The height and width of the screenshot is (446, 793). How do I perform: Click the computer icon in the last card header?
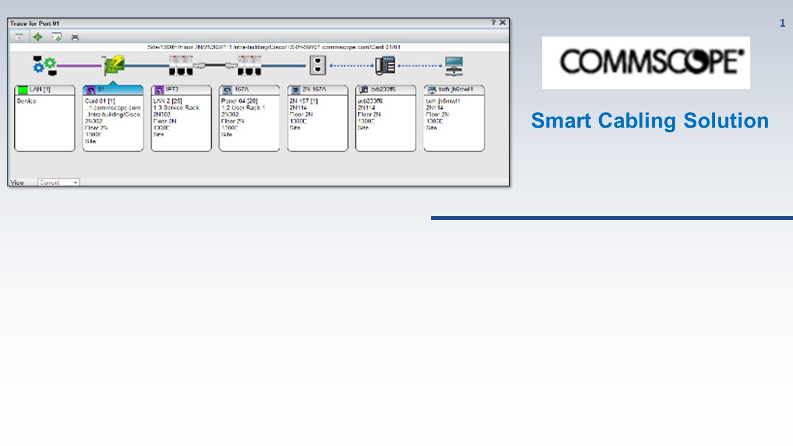(432, 90)
